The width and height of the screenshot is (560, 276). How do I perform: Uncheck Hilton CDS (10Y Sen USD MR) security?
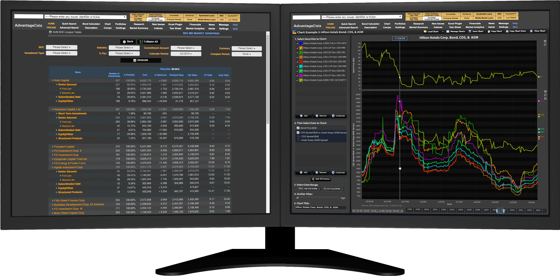(297, 66)
